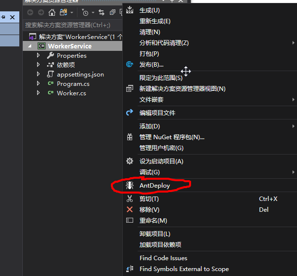Click the Collapse All toolbar icon
This screenshot has width=297, height=276.
pyautogui.click(x=112, y=12)
